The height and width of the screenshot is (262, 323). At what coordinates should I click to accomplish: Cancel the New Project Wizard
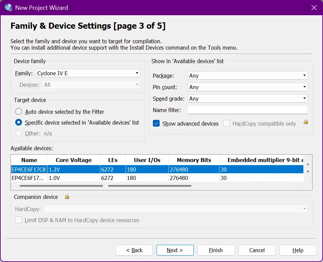coord(257,250)
